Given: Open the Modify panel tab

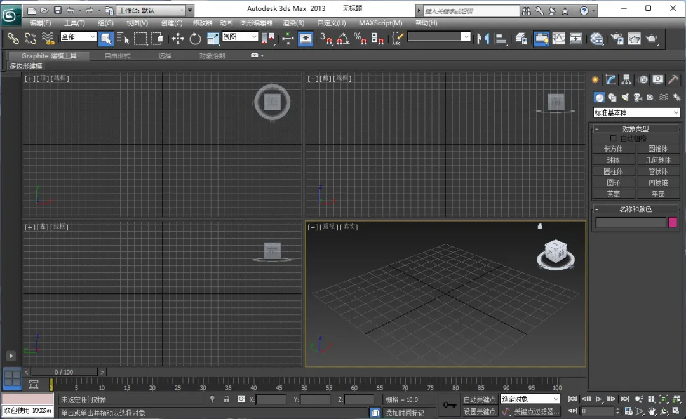Looking at the screenshot, I should (610, 80).
